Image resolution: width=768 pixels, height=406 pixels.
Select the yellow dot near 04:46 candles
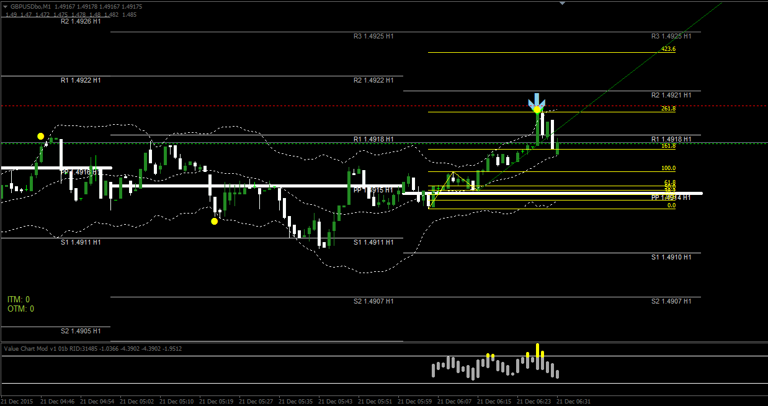[x=40, y=136]
